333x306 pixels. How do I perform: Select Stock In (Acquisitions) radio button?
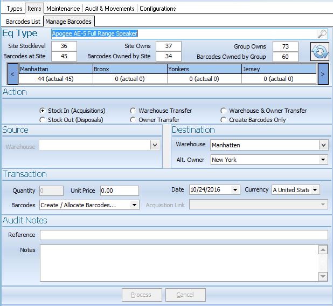42,111
